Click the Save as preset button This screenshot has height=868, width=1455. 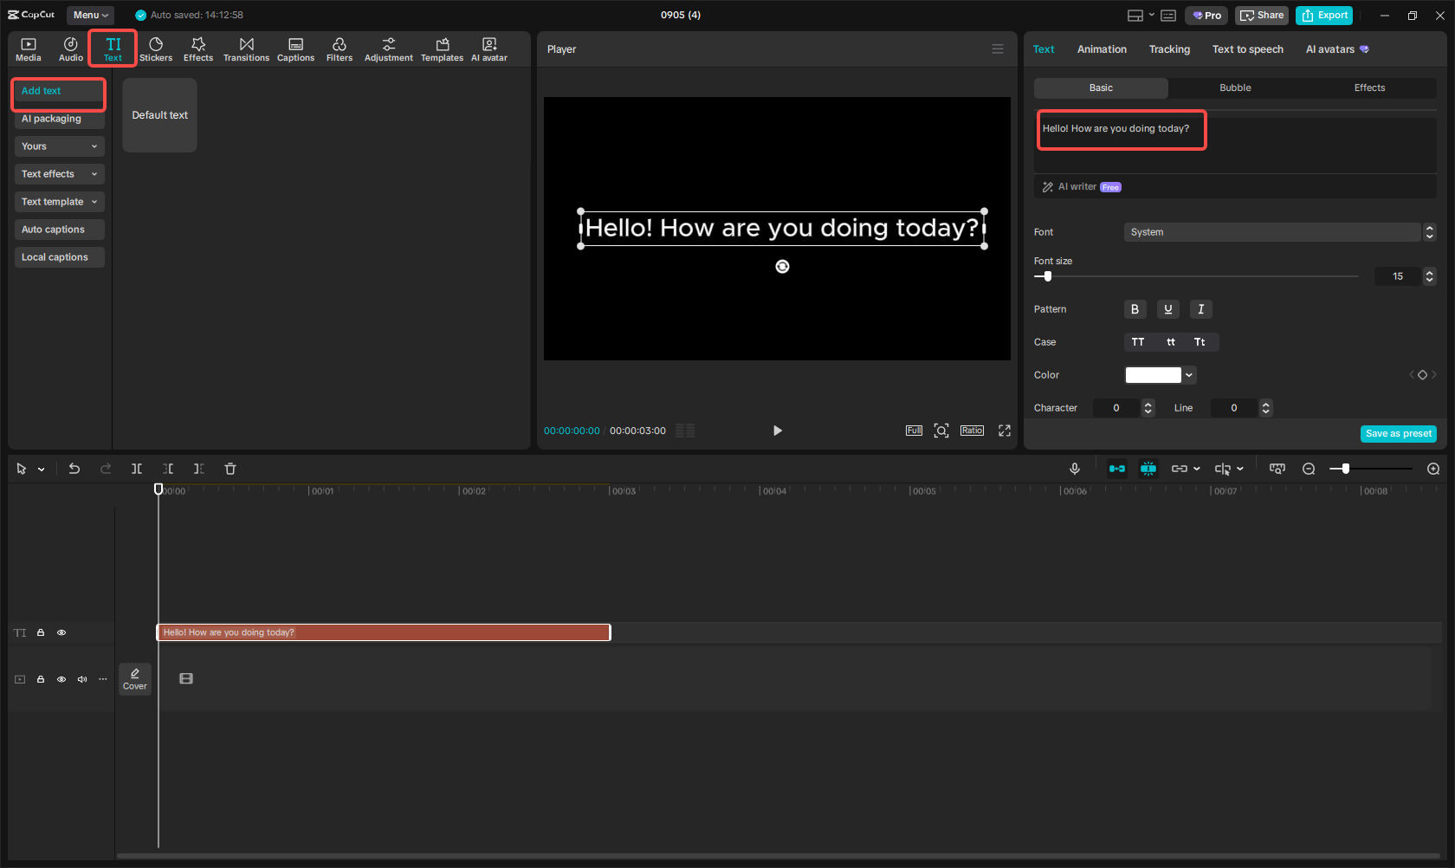(x=1398, y=433)
